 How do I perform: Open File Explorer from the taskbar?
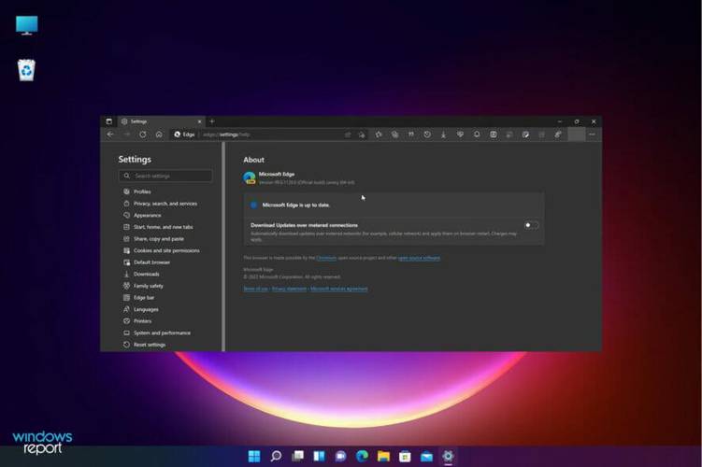(383, 456)
